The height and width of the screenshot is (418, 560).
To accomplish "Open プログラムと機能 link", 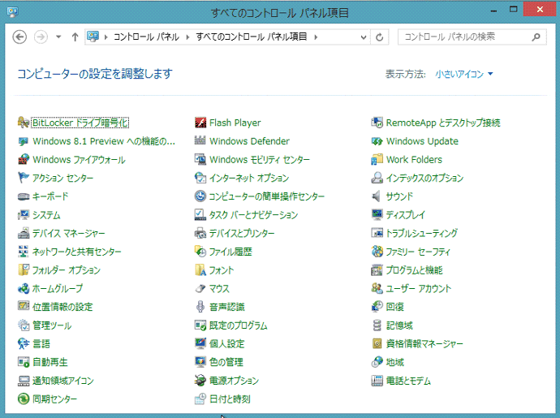I will pyautogui.click(x=414, y=270).
